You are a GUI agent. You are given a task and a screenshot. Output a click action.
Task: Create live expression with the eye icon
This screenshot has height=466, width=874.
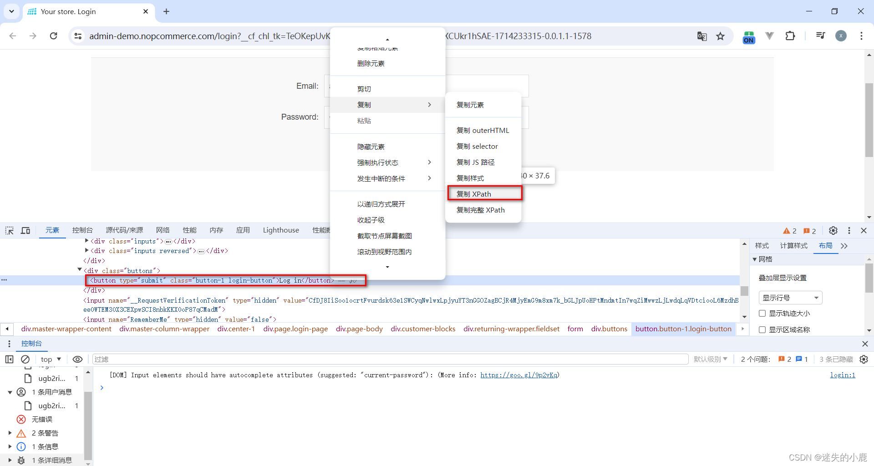[x=77, y=359]
